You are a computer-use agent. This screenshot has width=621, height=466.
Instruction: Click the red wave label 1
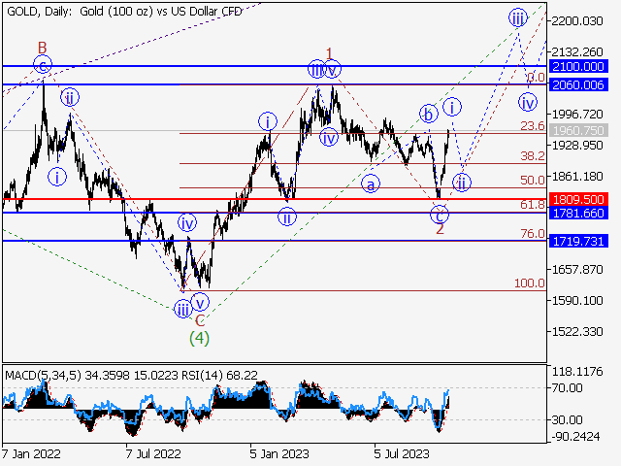point(330,53)
